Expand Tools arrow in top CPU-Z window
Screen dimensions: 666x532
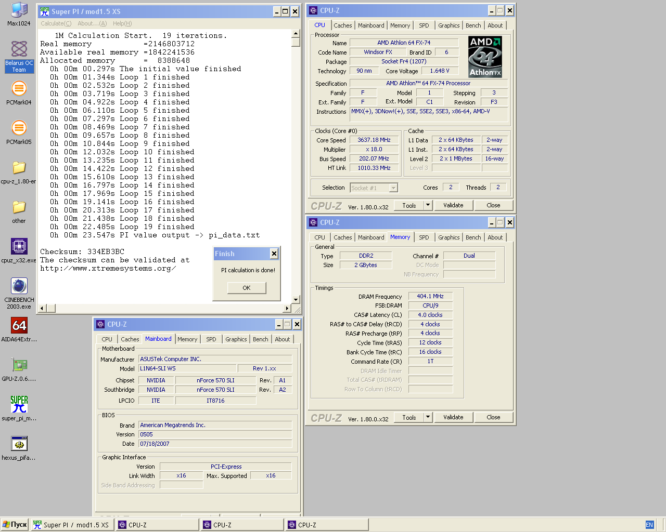coord(428,205)
